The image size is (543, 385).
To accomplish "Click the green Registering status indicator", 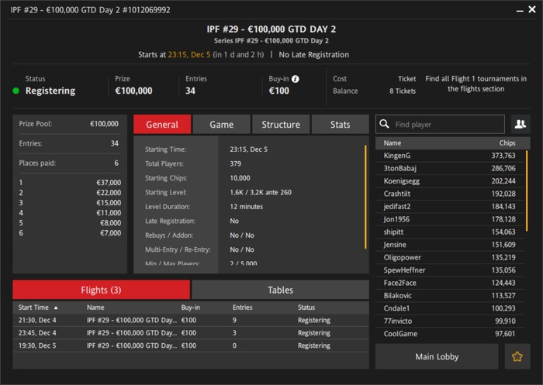I will [x=16, y=91].
